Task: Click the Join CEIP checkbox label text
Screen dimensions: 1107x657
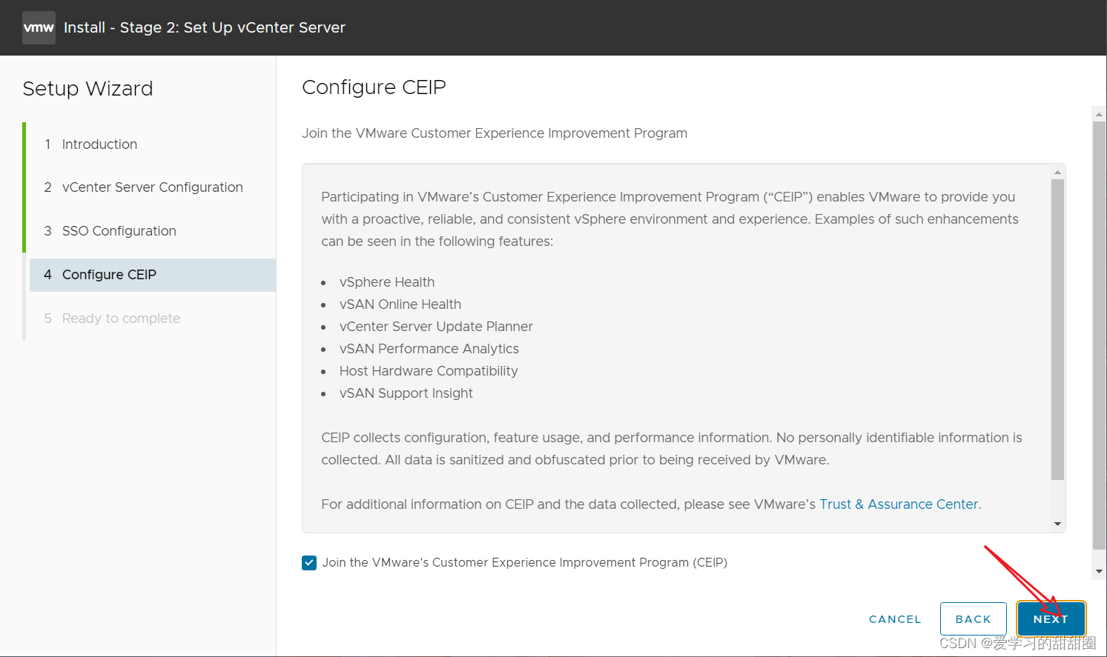Action: pyautogui.click(x=524, y=563)
